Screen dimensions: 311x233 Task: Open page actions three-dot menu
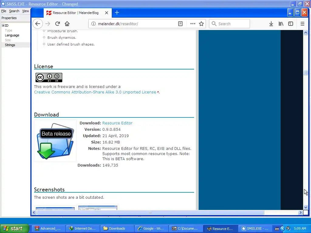193,24
